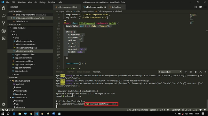Open the Debug view in activity bar

[x=4, y=31]
